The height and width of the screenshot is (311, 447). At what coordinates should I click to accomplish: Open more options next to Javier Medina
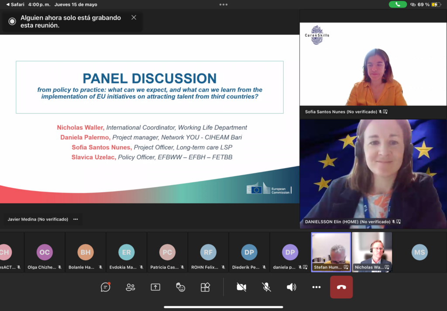(x=76, y=219)
